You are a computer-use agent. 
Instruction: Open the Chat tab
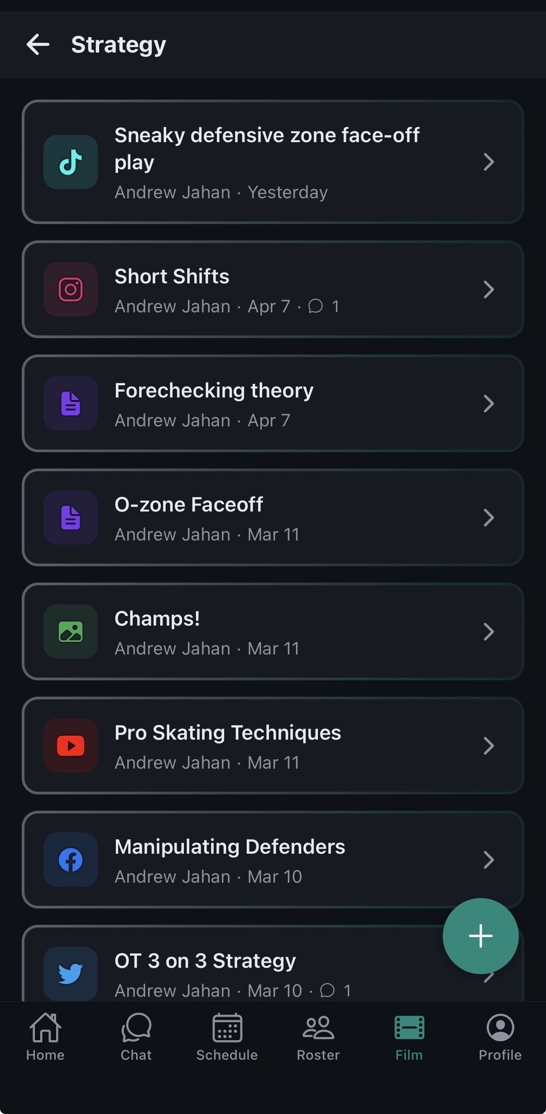click(x=136, y=1037)
